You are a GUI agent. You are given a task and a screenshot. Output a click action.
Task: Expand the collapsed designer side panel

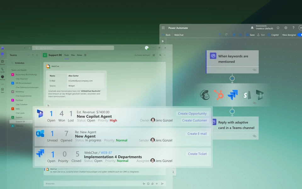click(163, 41)
